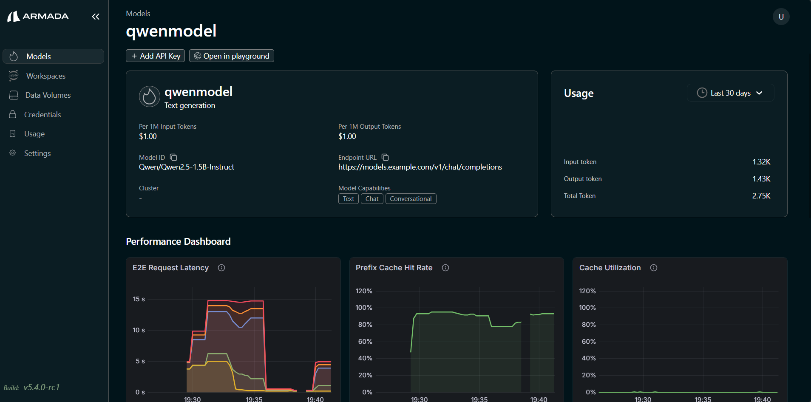This screenshot has width=811, height=402.
Task: Go to the Workspaces section
Action: pyautogui.click(x=53, y=76)
